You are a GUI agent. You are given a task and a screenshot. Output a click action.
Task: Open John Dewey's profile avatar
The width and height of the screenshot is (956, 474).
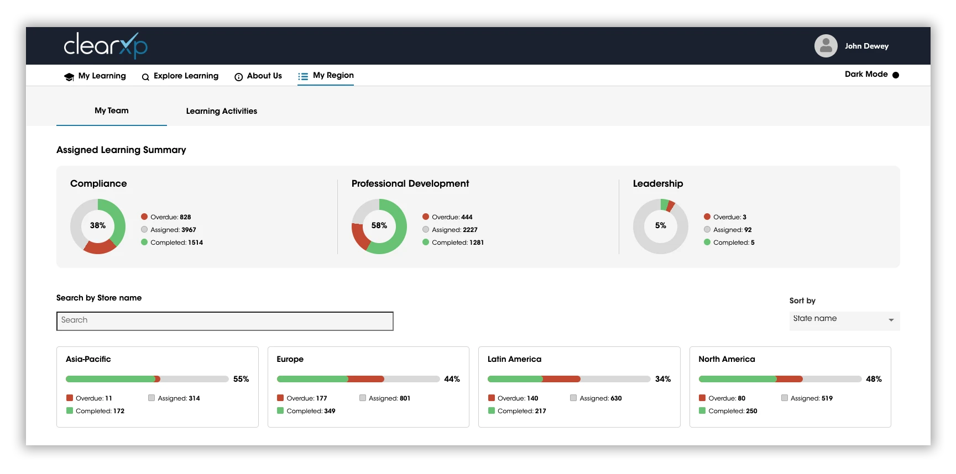(x=826, y=46)
